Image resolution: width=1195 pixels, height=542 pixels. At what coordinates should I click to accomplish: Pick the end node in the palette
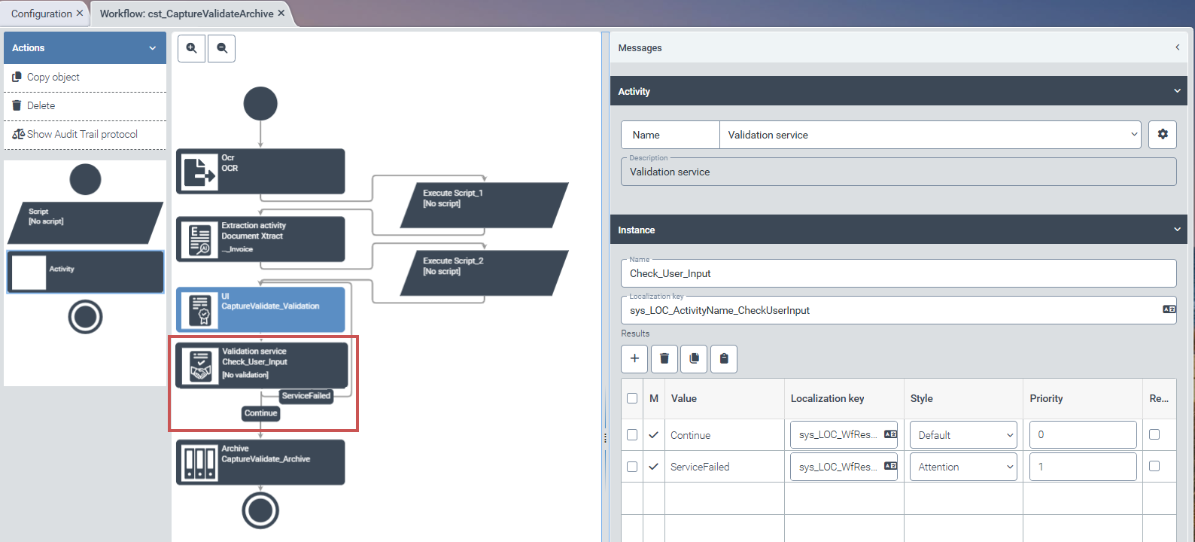pos(85,317)
